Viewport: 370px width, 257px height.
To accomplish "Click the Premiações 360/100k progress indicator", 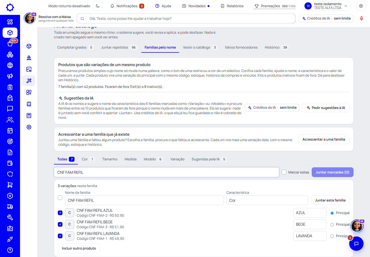I will coord(275,6).
